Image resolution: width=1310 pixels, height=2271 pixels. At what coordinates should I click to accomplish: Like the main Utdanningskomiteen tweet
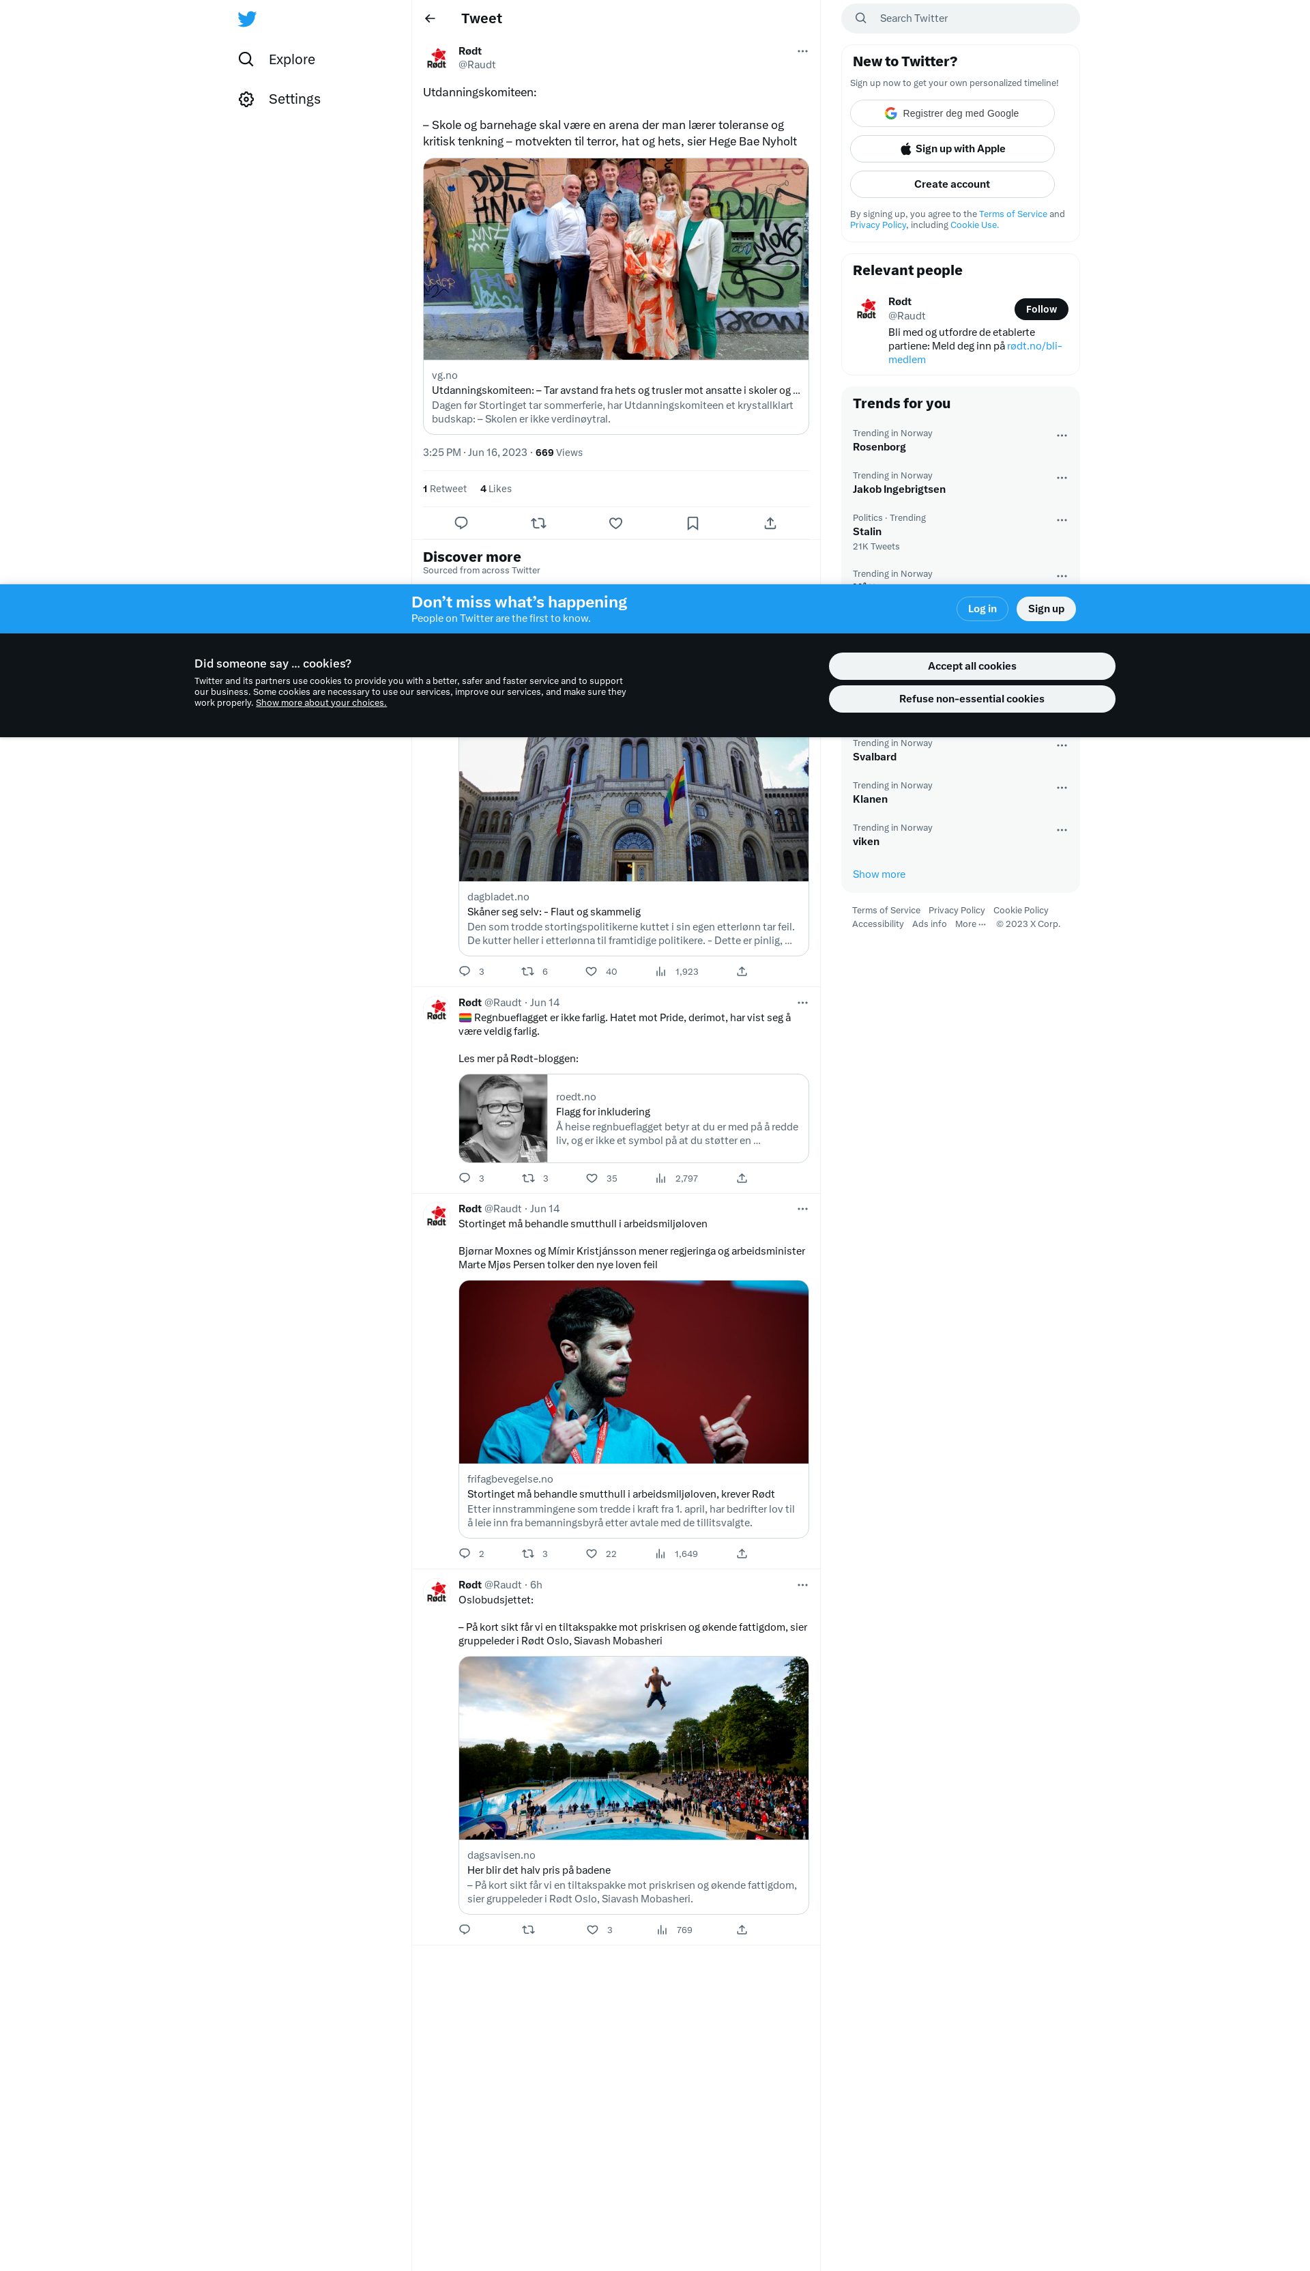click(615, 523)
